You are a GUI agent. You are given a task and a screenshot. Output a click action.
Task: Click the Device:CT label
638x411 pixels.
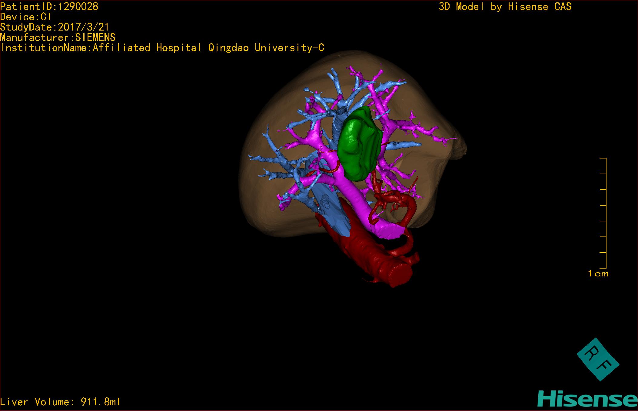(x=26, y=17)
